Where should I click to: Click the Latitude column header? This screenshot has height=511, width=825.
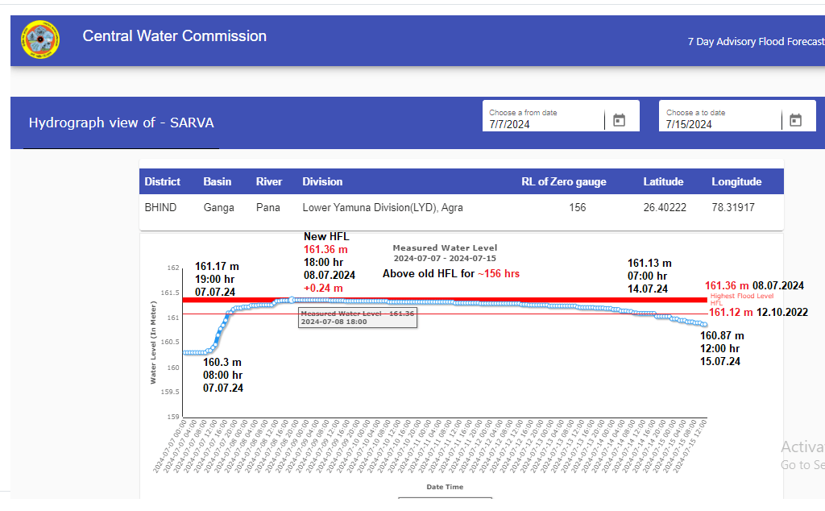663,181
